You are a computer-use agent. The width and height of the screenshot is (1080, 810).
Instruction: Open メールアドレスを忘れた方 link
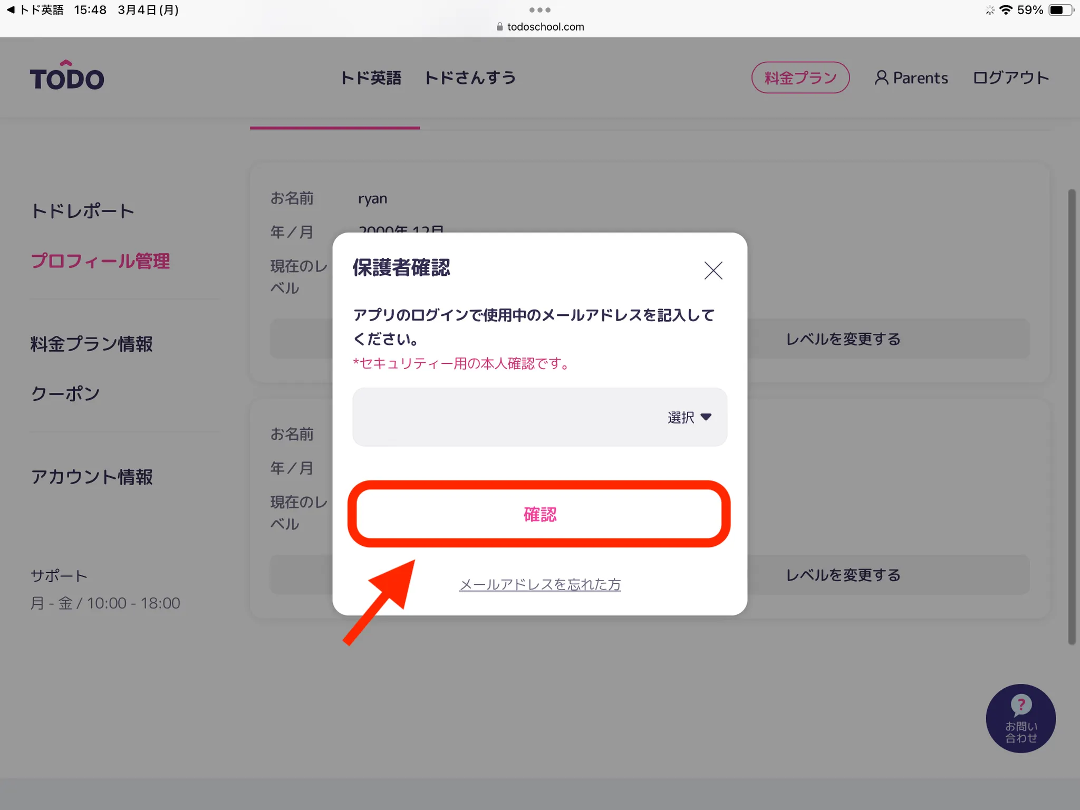pos(539,584)
